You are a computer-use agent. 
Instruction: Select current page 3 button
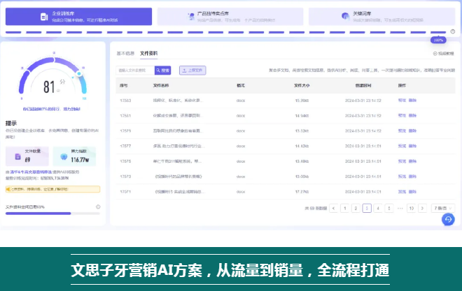click(x=367, y=208)
